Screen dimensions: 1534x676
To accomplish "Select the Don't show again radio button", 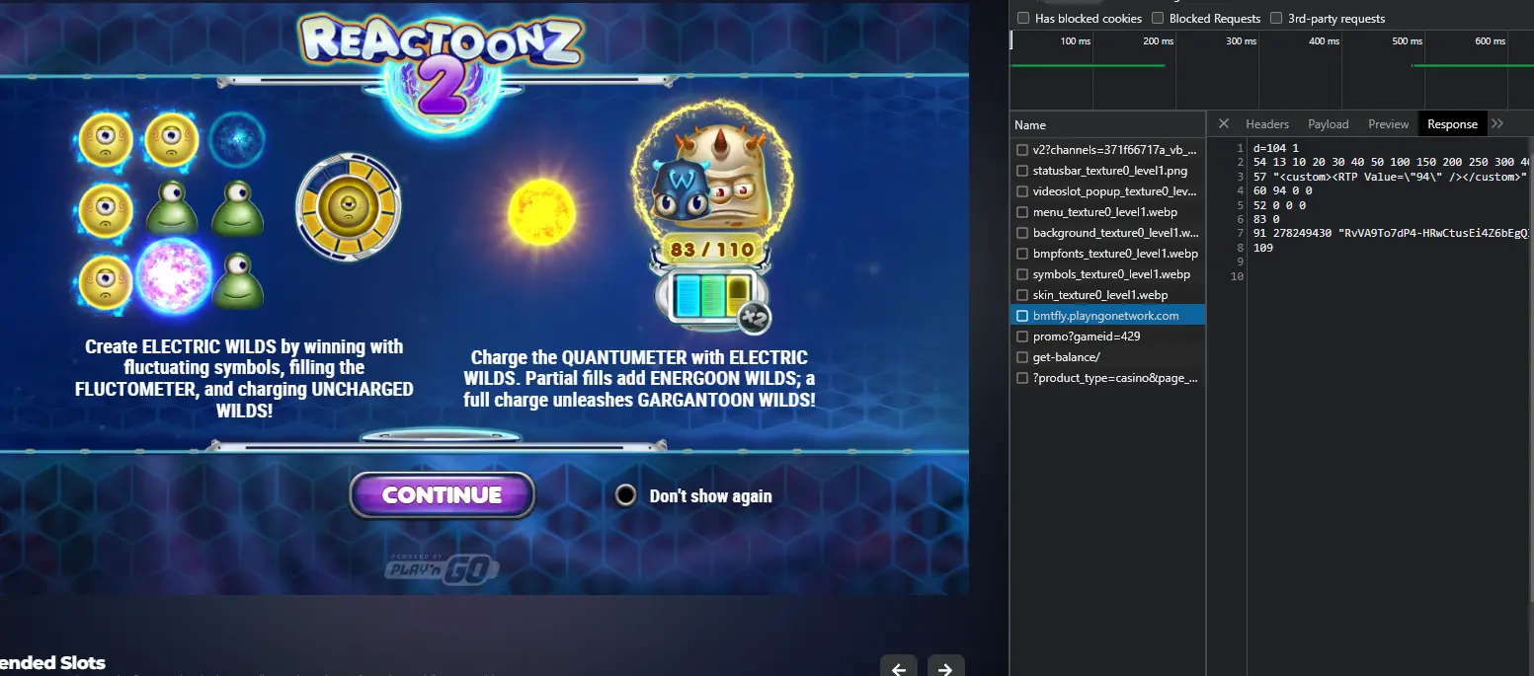I will click(x=625, y=495).
